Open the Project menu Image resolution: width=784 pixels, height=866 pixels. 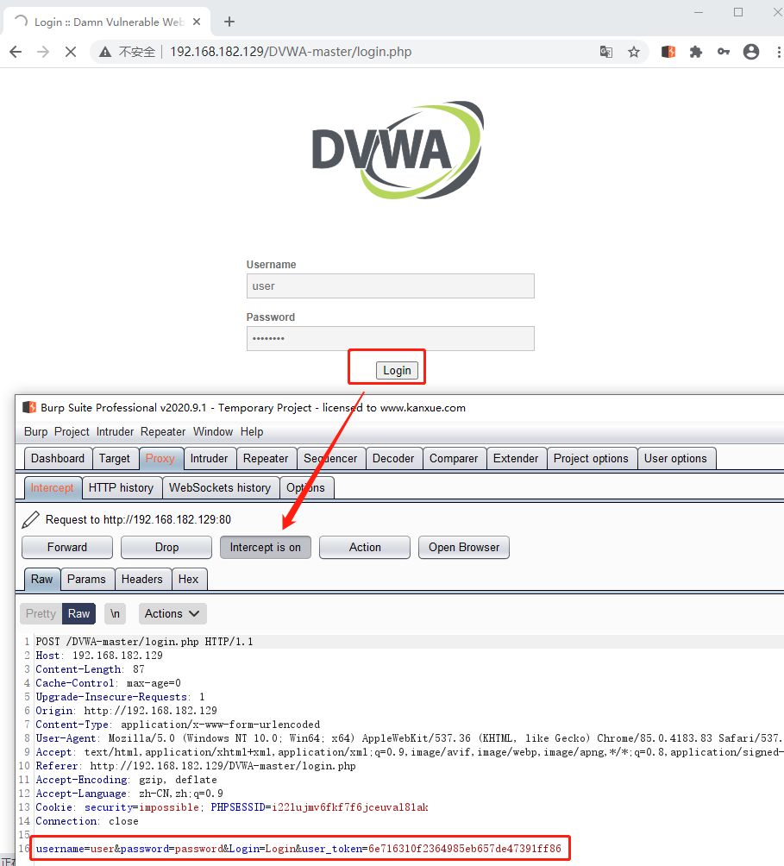coord(72,432)
